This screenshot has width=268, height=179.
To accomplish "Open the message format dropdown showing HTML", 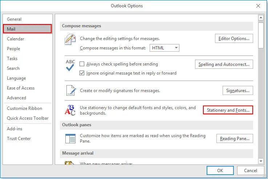I will pos(165,48).
